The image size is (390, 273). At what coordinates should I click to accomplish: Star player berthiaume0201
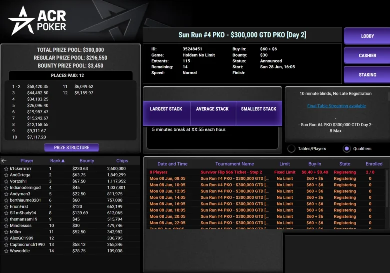tap(6, 200)
